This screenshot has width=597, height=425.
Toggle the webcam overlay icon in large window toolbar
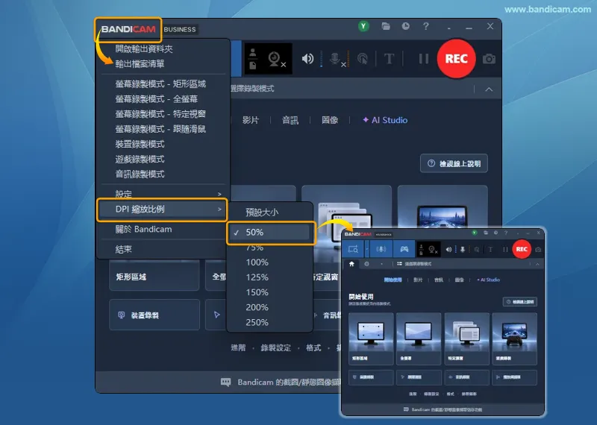click(x=276, y=59)
